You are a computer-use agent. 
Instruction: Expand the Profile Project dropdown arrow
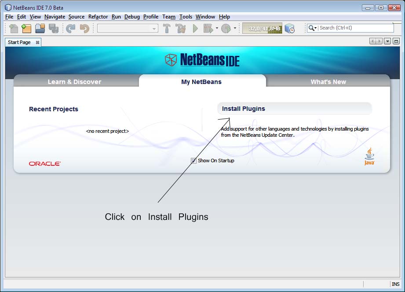click(x=235, y=28)
